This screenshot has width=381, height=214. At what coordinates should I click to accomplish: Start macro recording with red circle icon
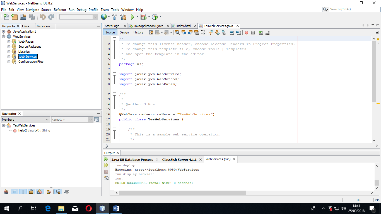[x=247, y=33]
